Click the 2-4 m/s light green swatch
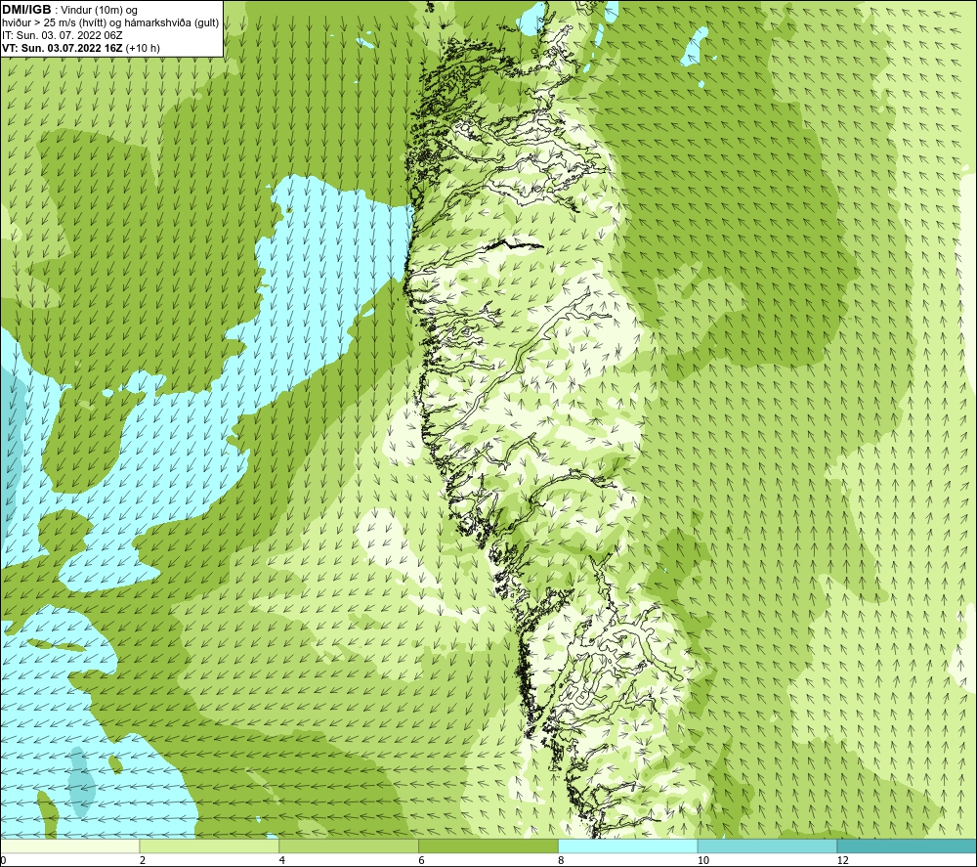Viewport: 977px width, 867px height. [209, 845]
